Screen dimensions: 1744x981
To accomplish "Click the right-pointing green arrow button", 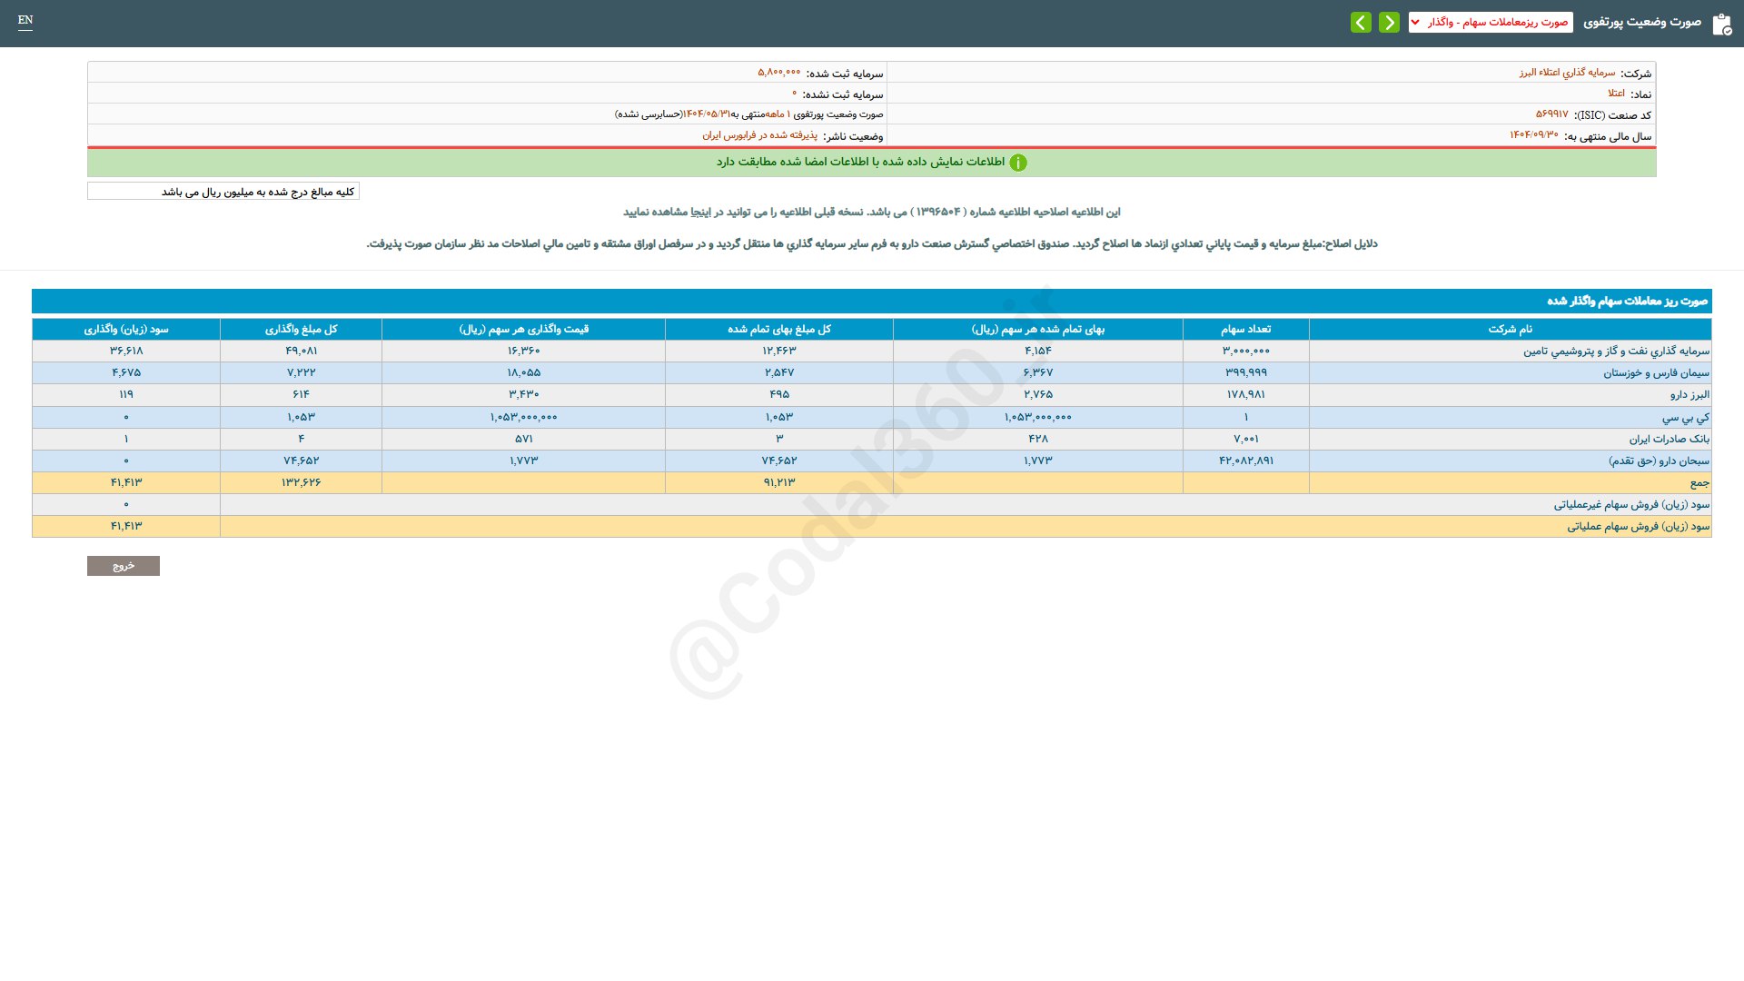I will [x=1389, y=22].
